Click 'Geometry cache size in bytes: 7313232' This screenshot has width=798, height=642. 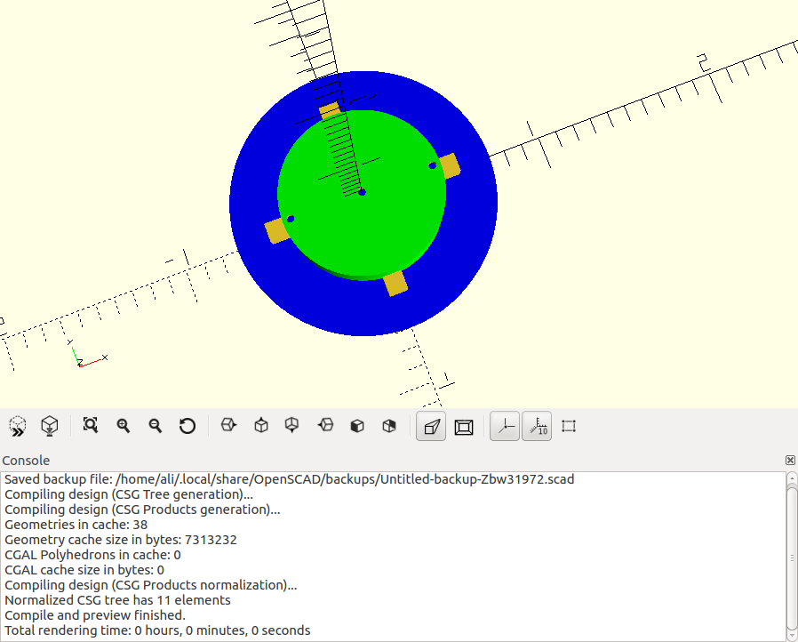tap(121, 540)
